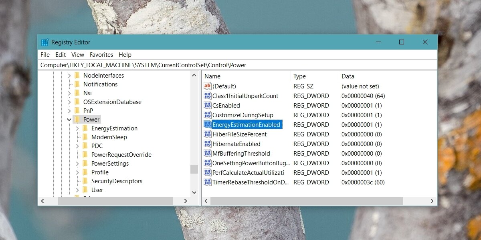Click the registry path address bar
The height and width of the screenshot is (240, 481).
click(237, 65)
